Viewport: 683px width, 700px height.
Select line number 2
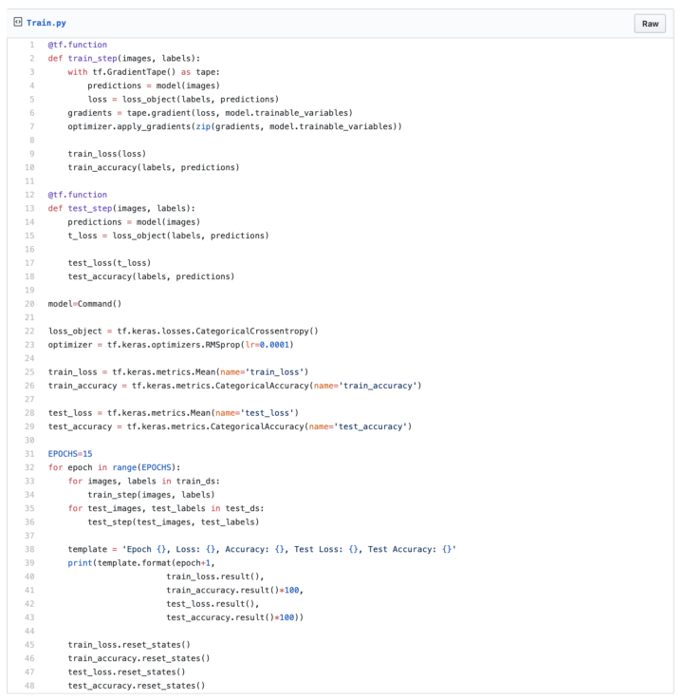31,59
